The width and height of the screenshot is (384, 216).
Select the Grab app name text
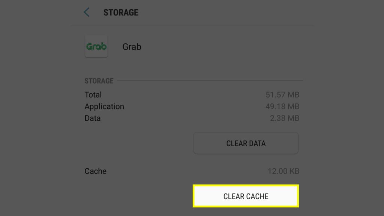pyautogui.click(x=132, y=47)
